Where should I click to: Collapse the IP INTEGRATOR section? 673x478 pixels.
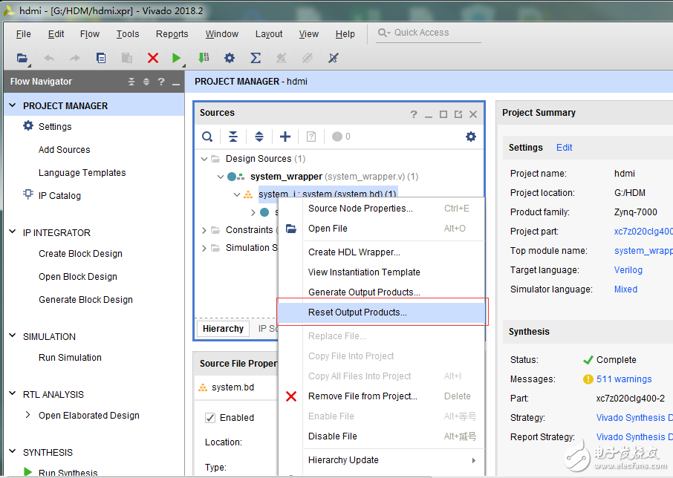pos(13,232)
